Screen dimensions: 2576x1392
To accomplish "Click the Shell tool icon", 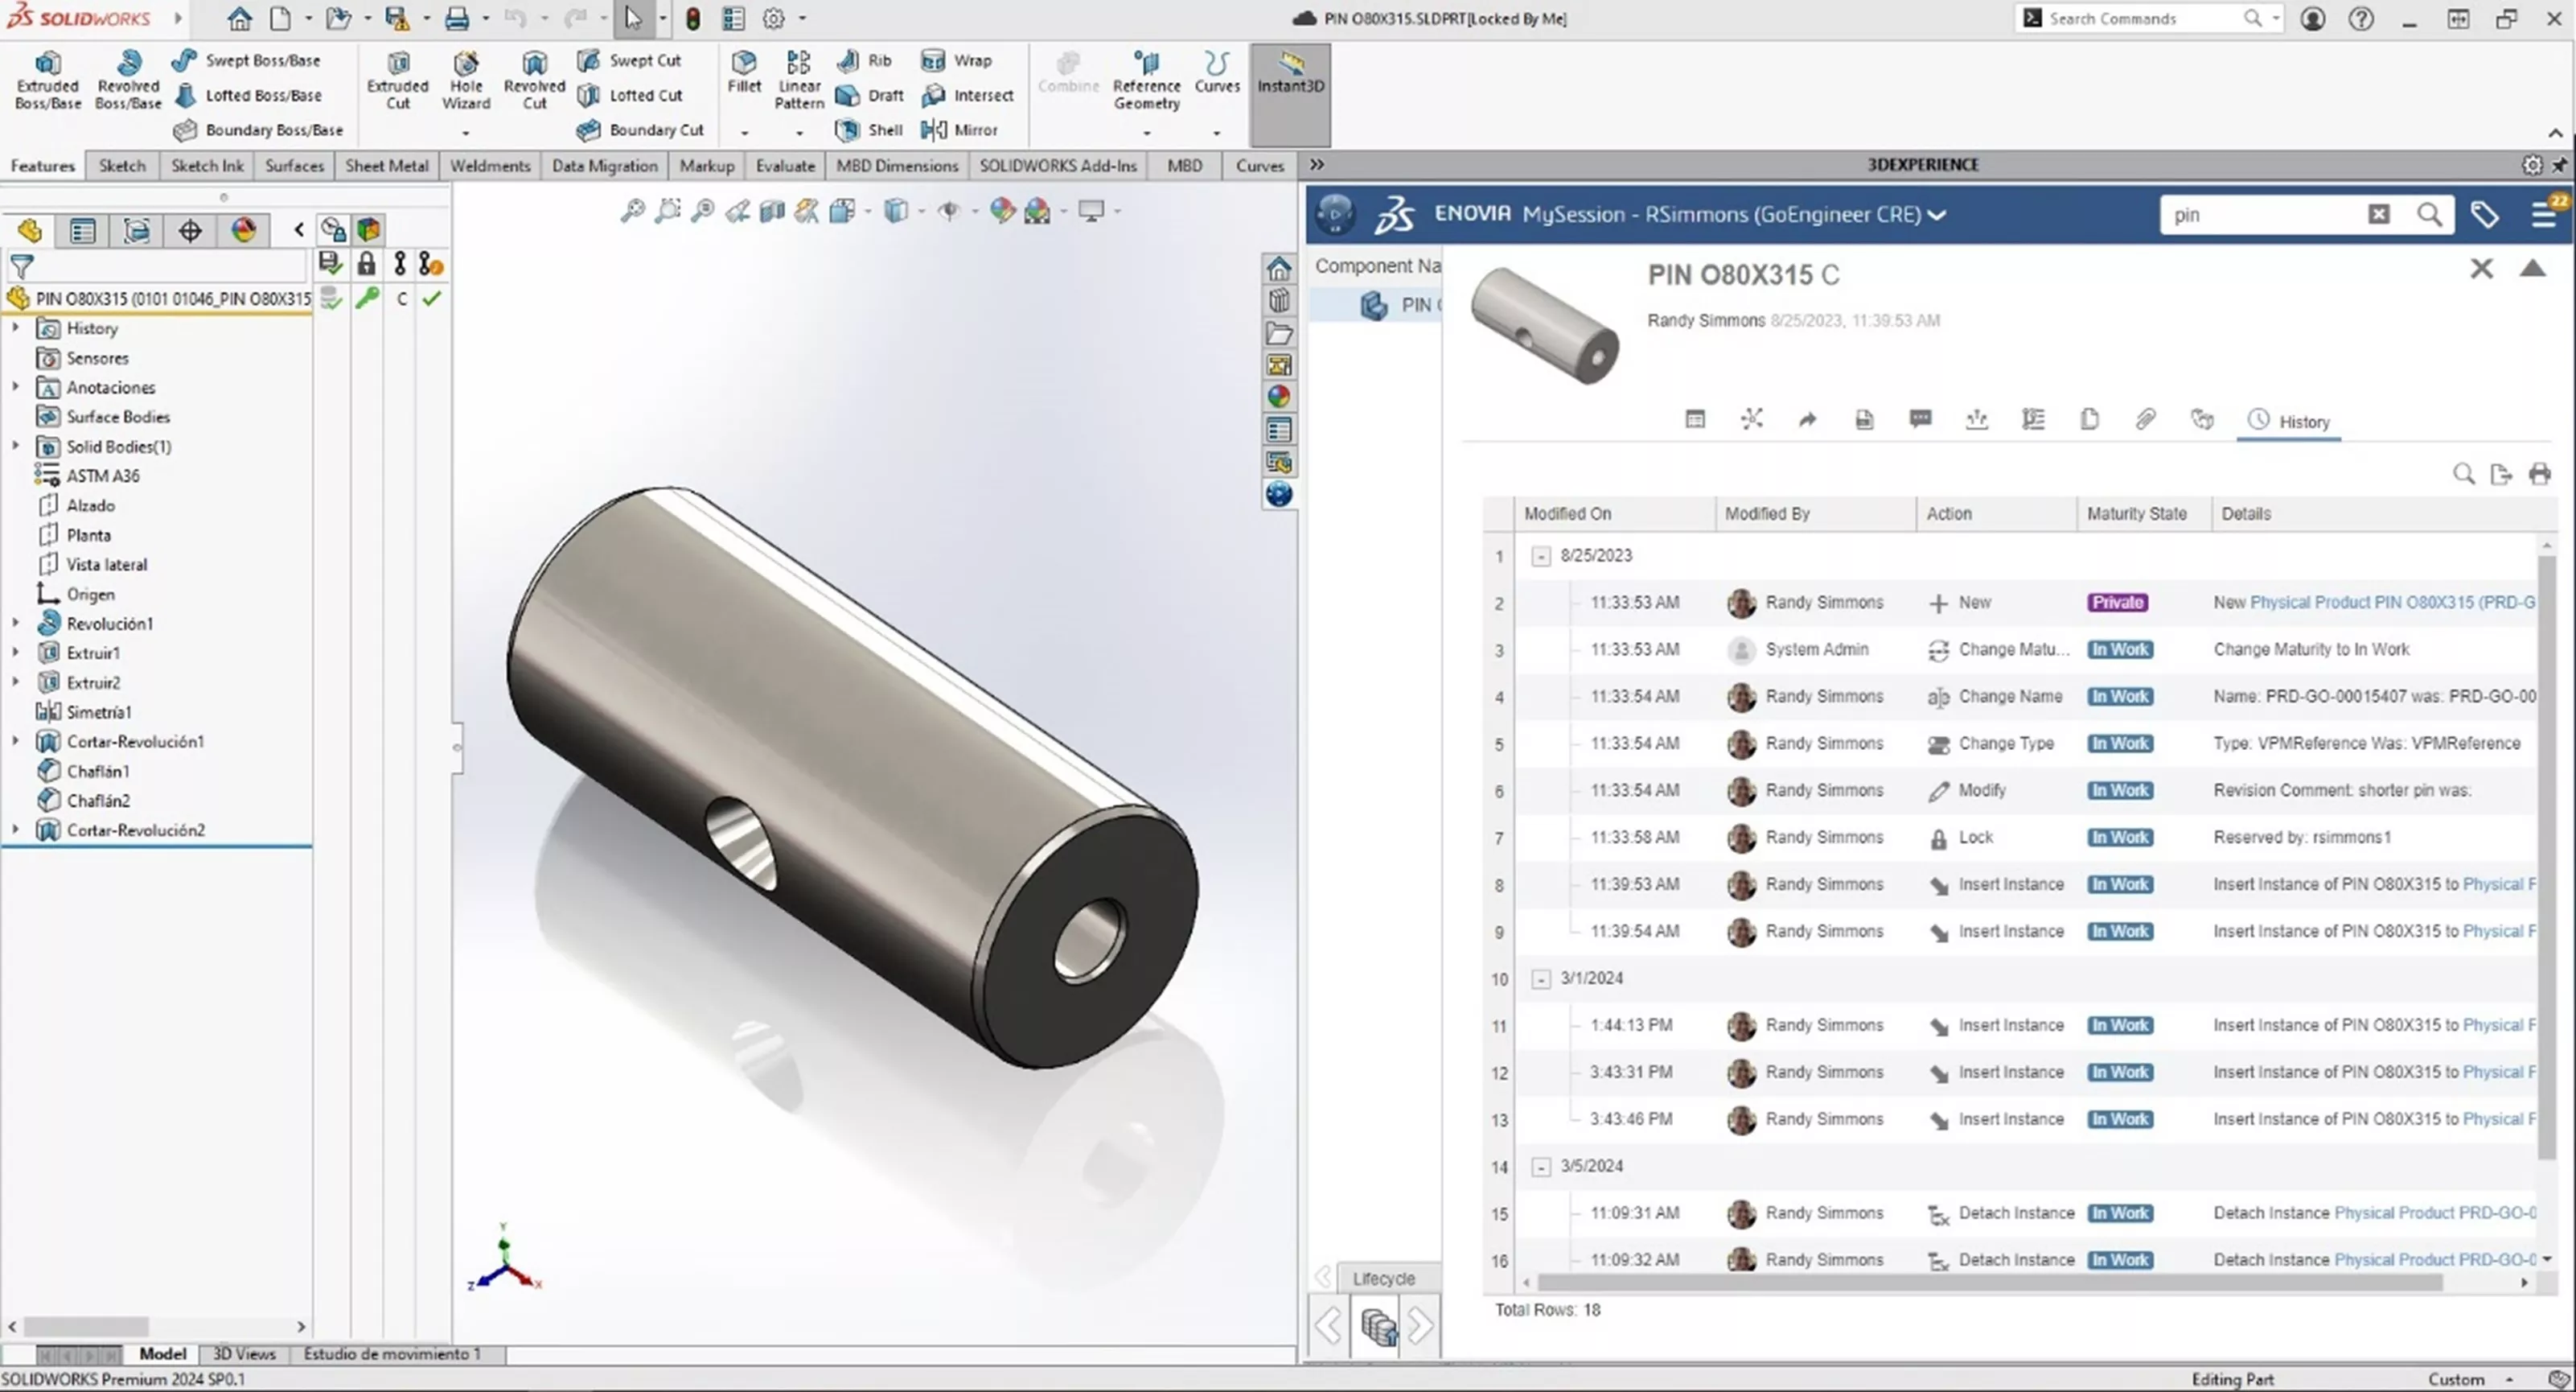I will [x=849, y=129].
